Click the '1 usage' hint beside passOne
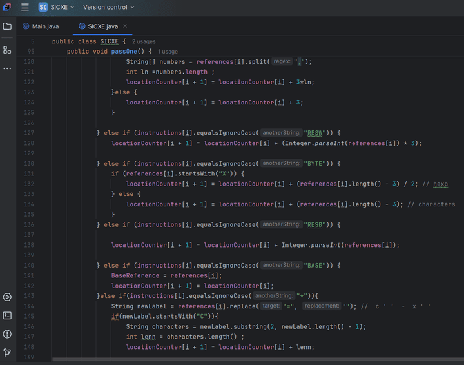This screenshot has width=464, height=365. pyautogui.click(x=168, y=52)
